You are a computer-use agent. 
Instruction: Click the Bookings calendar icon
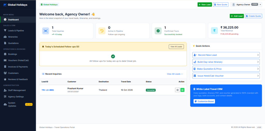[5, 54]
